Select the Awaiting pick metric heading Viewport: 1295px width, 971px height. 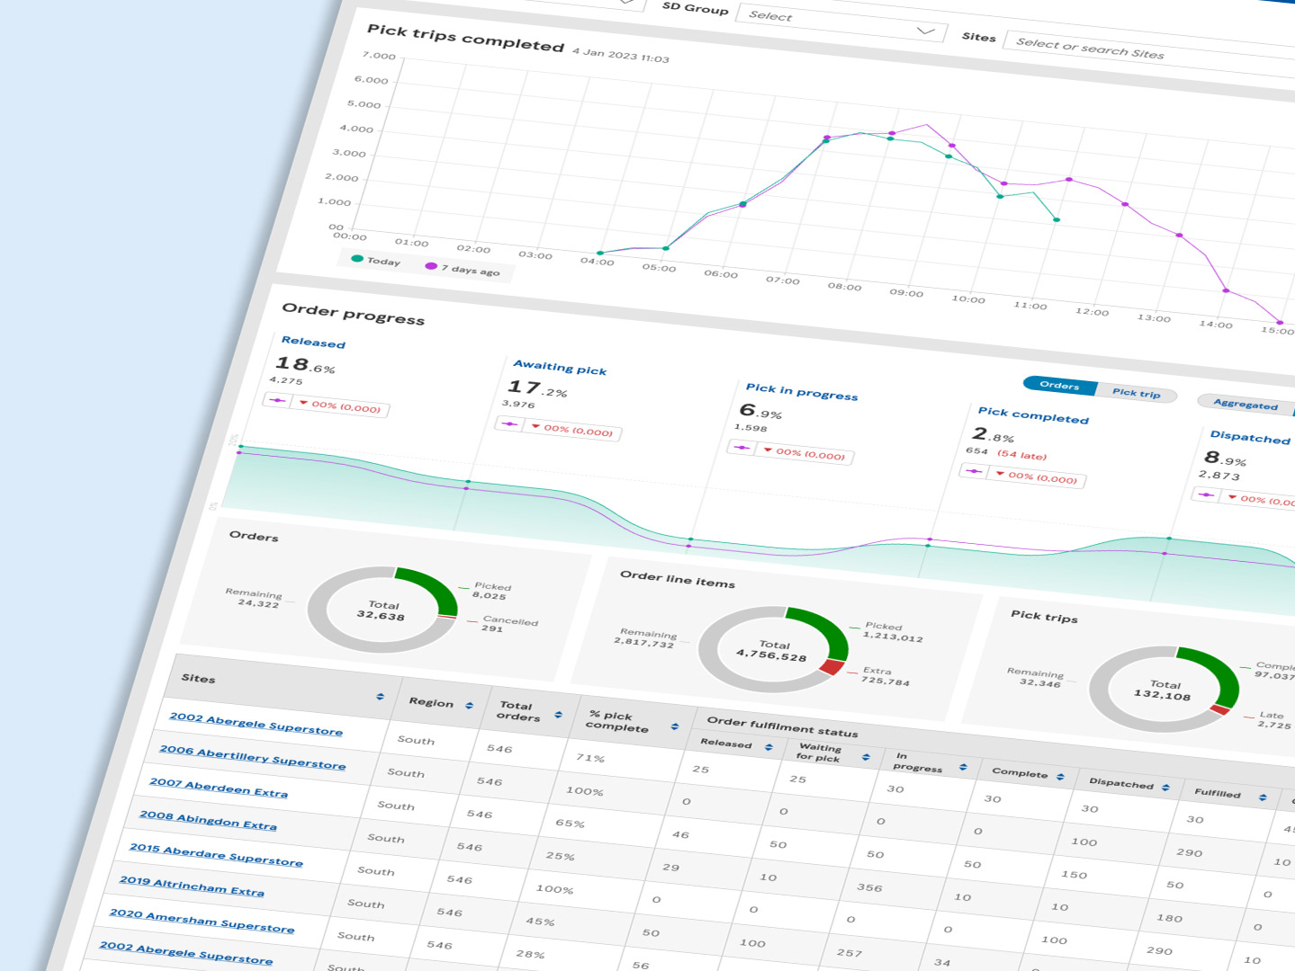pyautogui.click(x=560, y=367)
